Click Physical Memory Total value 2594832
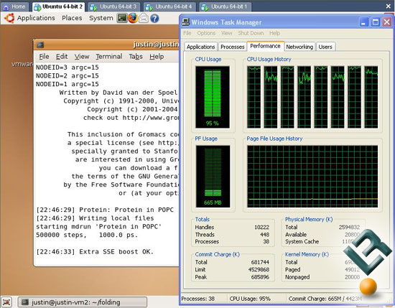395x308 pixels. [x=349, y=227]
